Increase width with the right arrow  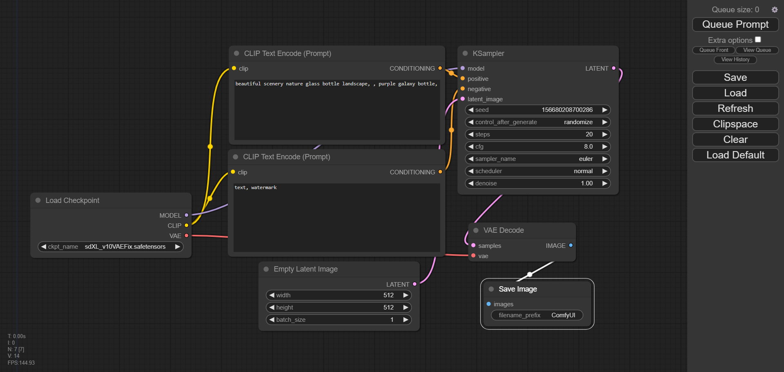406,295
